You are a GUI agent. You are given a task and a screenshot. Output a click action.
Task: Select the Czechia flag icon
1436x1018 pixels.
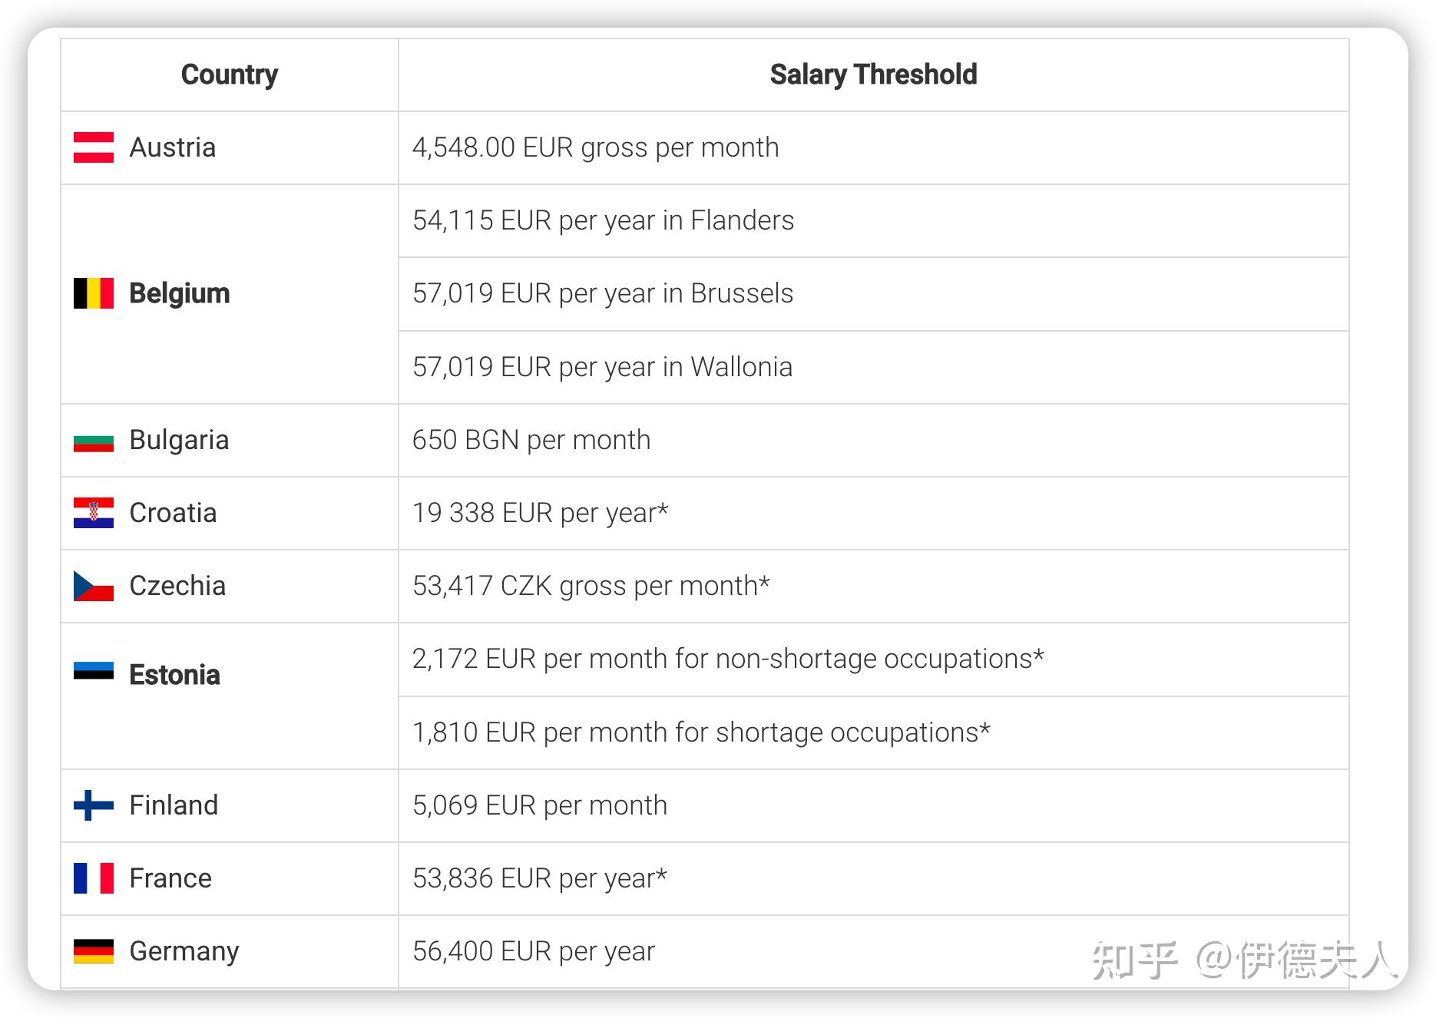pyautogui.click(x=94, y=586)
